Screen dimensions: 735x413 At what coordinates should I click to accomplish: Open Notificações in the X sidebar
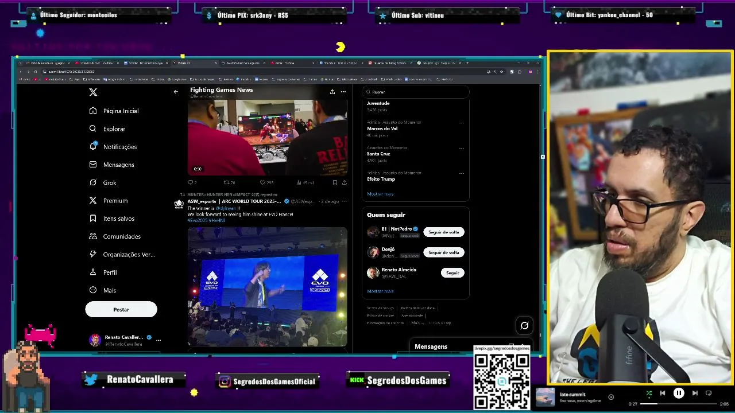point(113,147)
